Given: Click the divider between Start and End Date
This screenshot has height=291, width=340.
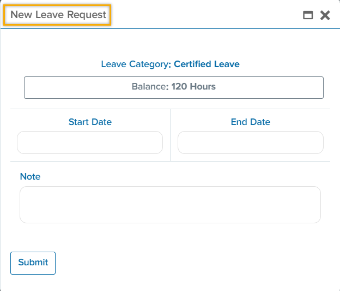Looking at the screenshot, I should pyautogui.click(x=171, y=135).
